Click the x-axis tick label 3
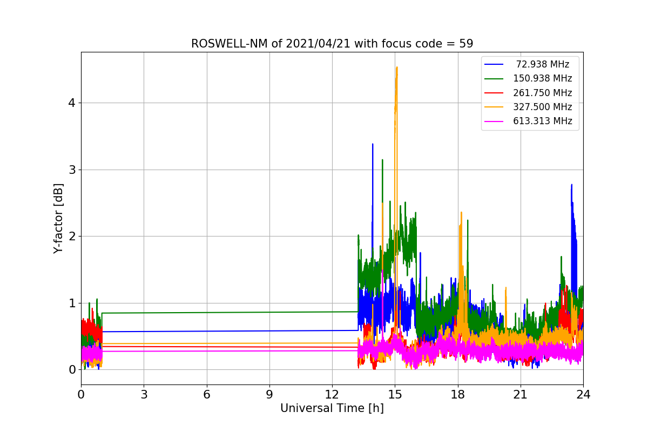 pos(144,395)
